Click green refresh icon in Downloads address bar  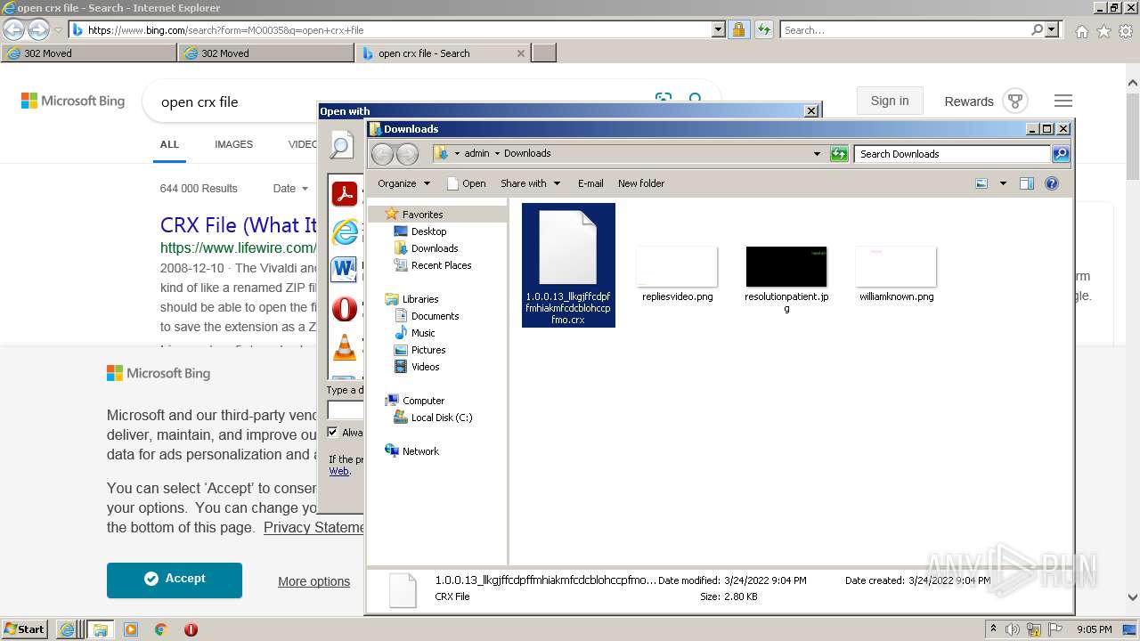(x=839, y=154)
